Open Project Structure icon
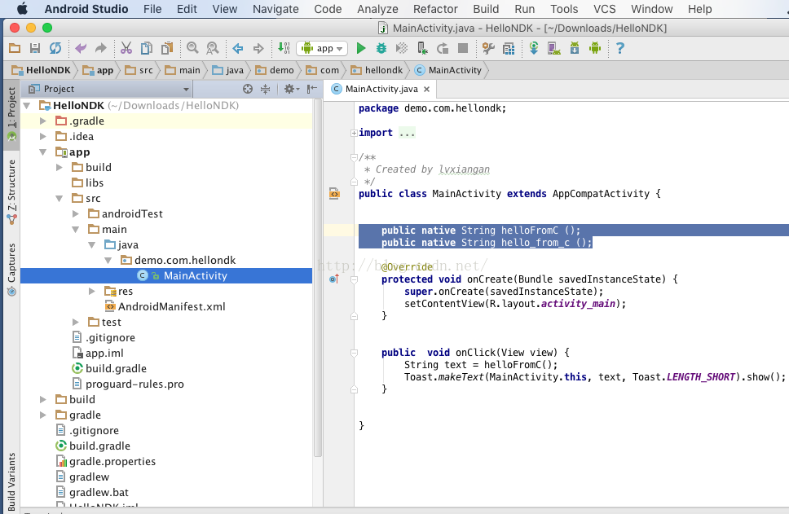Image resolution: width=789 pixels, height=514 pixels. pyautogui.click(x=509, y=48)
